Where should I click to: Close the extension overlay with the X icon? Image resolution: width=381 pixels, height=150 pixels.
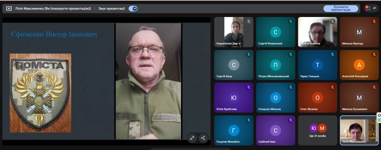coord(379,115)
